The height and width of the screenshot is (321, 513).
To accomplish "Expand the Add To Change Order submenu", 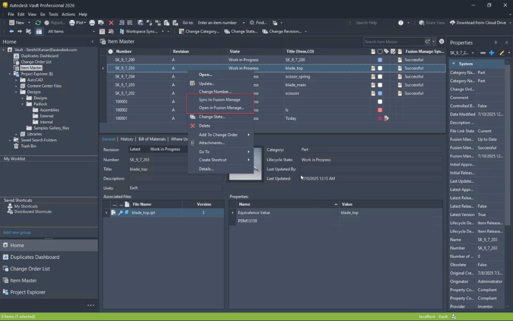I will point(219,134).
